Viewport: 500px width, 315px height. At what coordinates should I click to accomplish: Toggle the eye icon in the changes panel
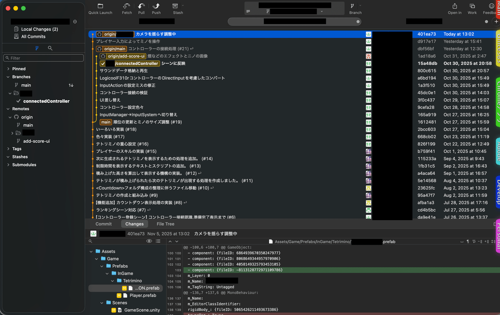[x=149, y=241]
